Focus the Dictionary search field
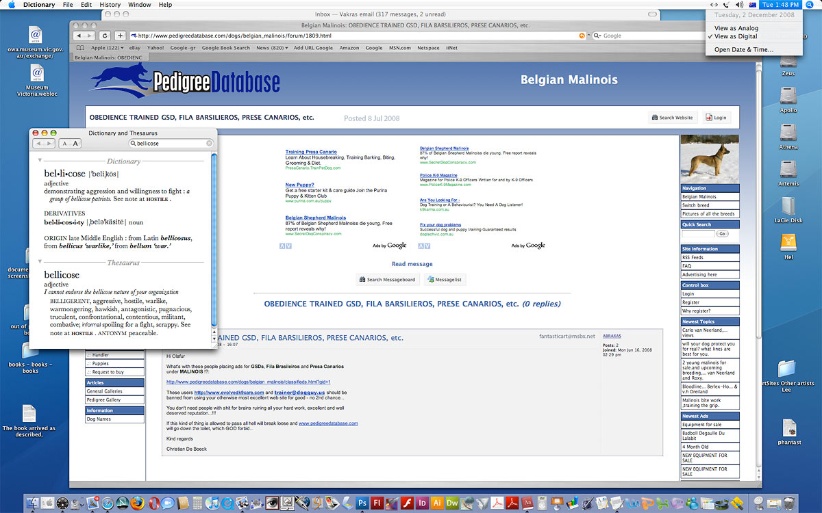Screen dimensions: 822x513 click(x=172, y=144)
